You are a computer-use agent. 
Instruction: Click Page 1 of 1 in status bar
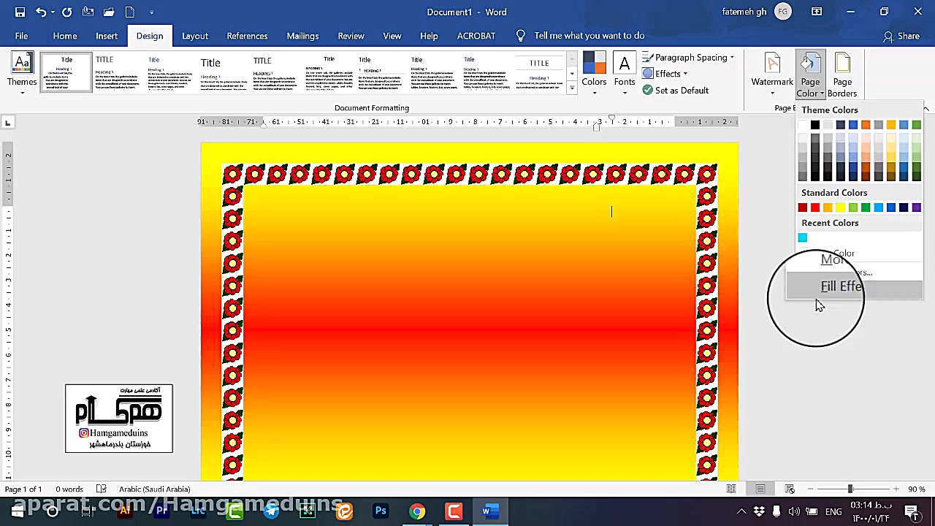coord(23,489)
